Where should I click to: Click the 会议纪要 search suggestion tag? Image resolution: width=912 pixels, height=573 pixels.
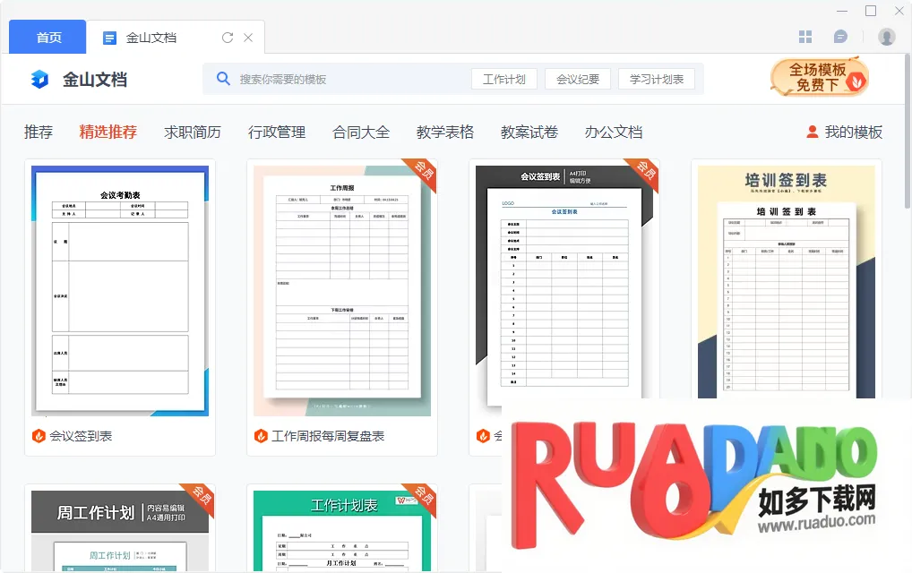pyautogui.click(x=578, y=79)
